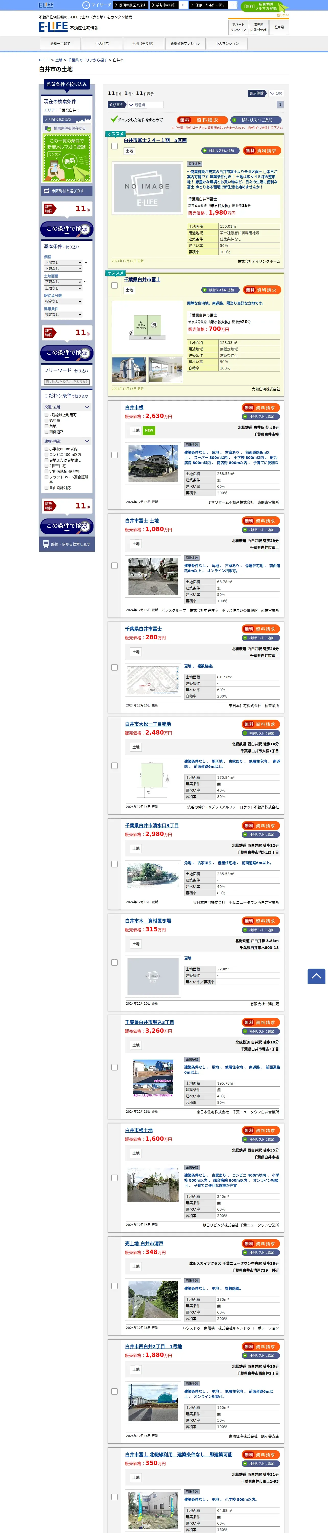
Task: Check the 始発駅 option
Action: 46,421
